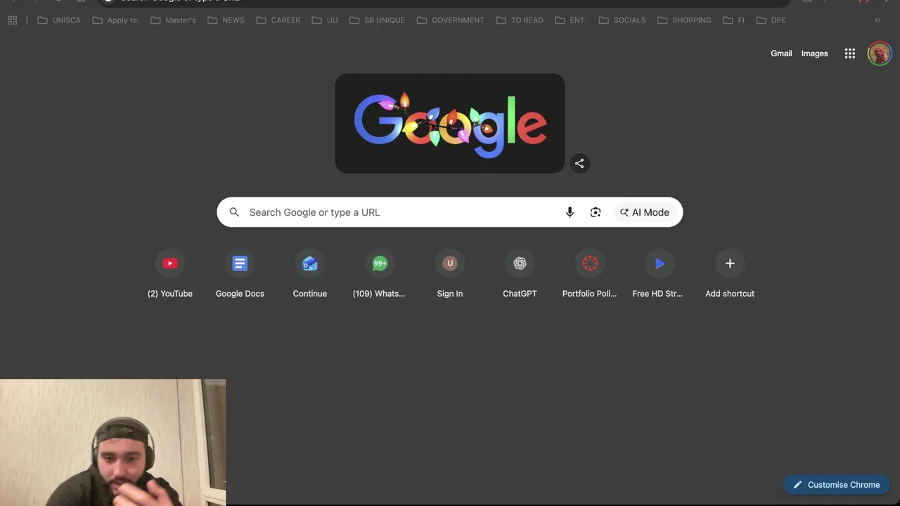Expand the UNISCA bookmarks folder
Image resolution: width=900 pixels, height=506 pixels.
tap(59, 20)
